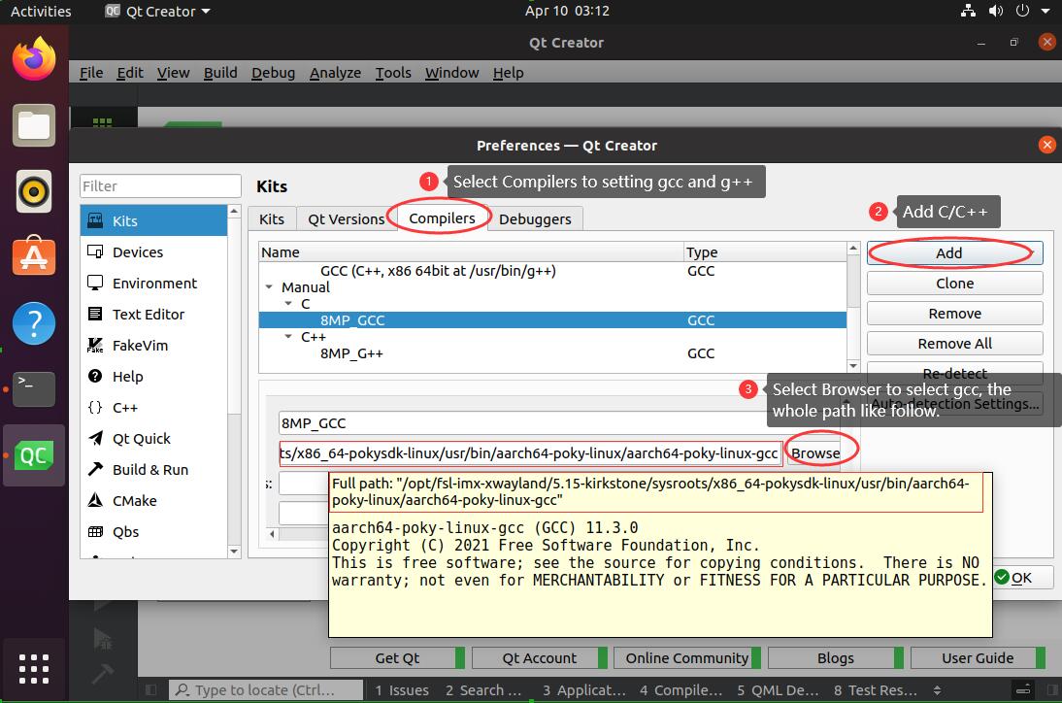Open the Terminal from the dock

(x=34, y=388)
